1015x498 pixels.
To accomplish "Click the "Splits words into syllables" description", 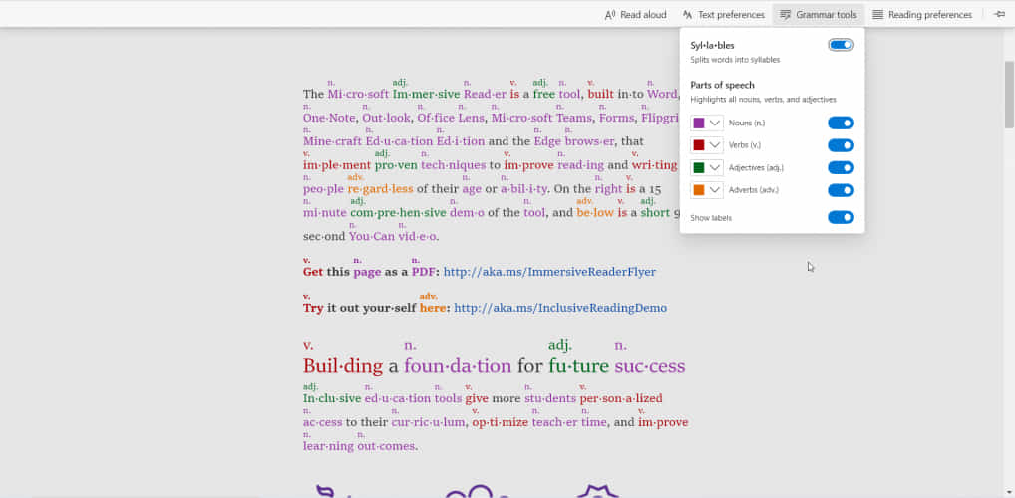I will click(735, 60).
